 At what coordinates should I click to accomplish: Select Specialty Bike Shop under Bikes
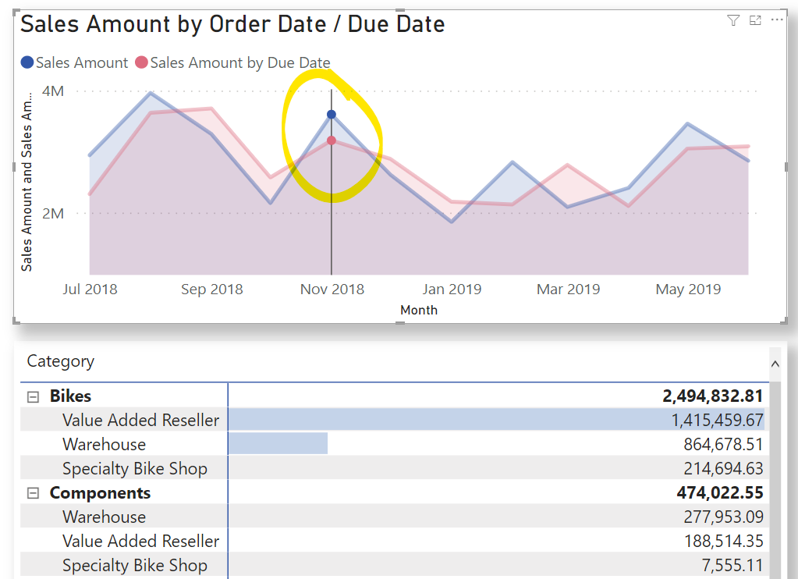[x=135, y=468]
